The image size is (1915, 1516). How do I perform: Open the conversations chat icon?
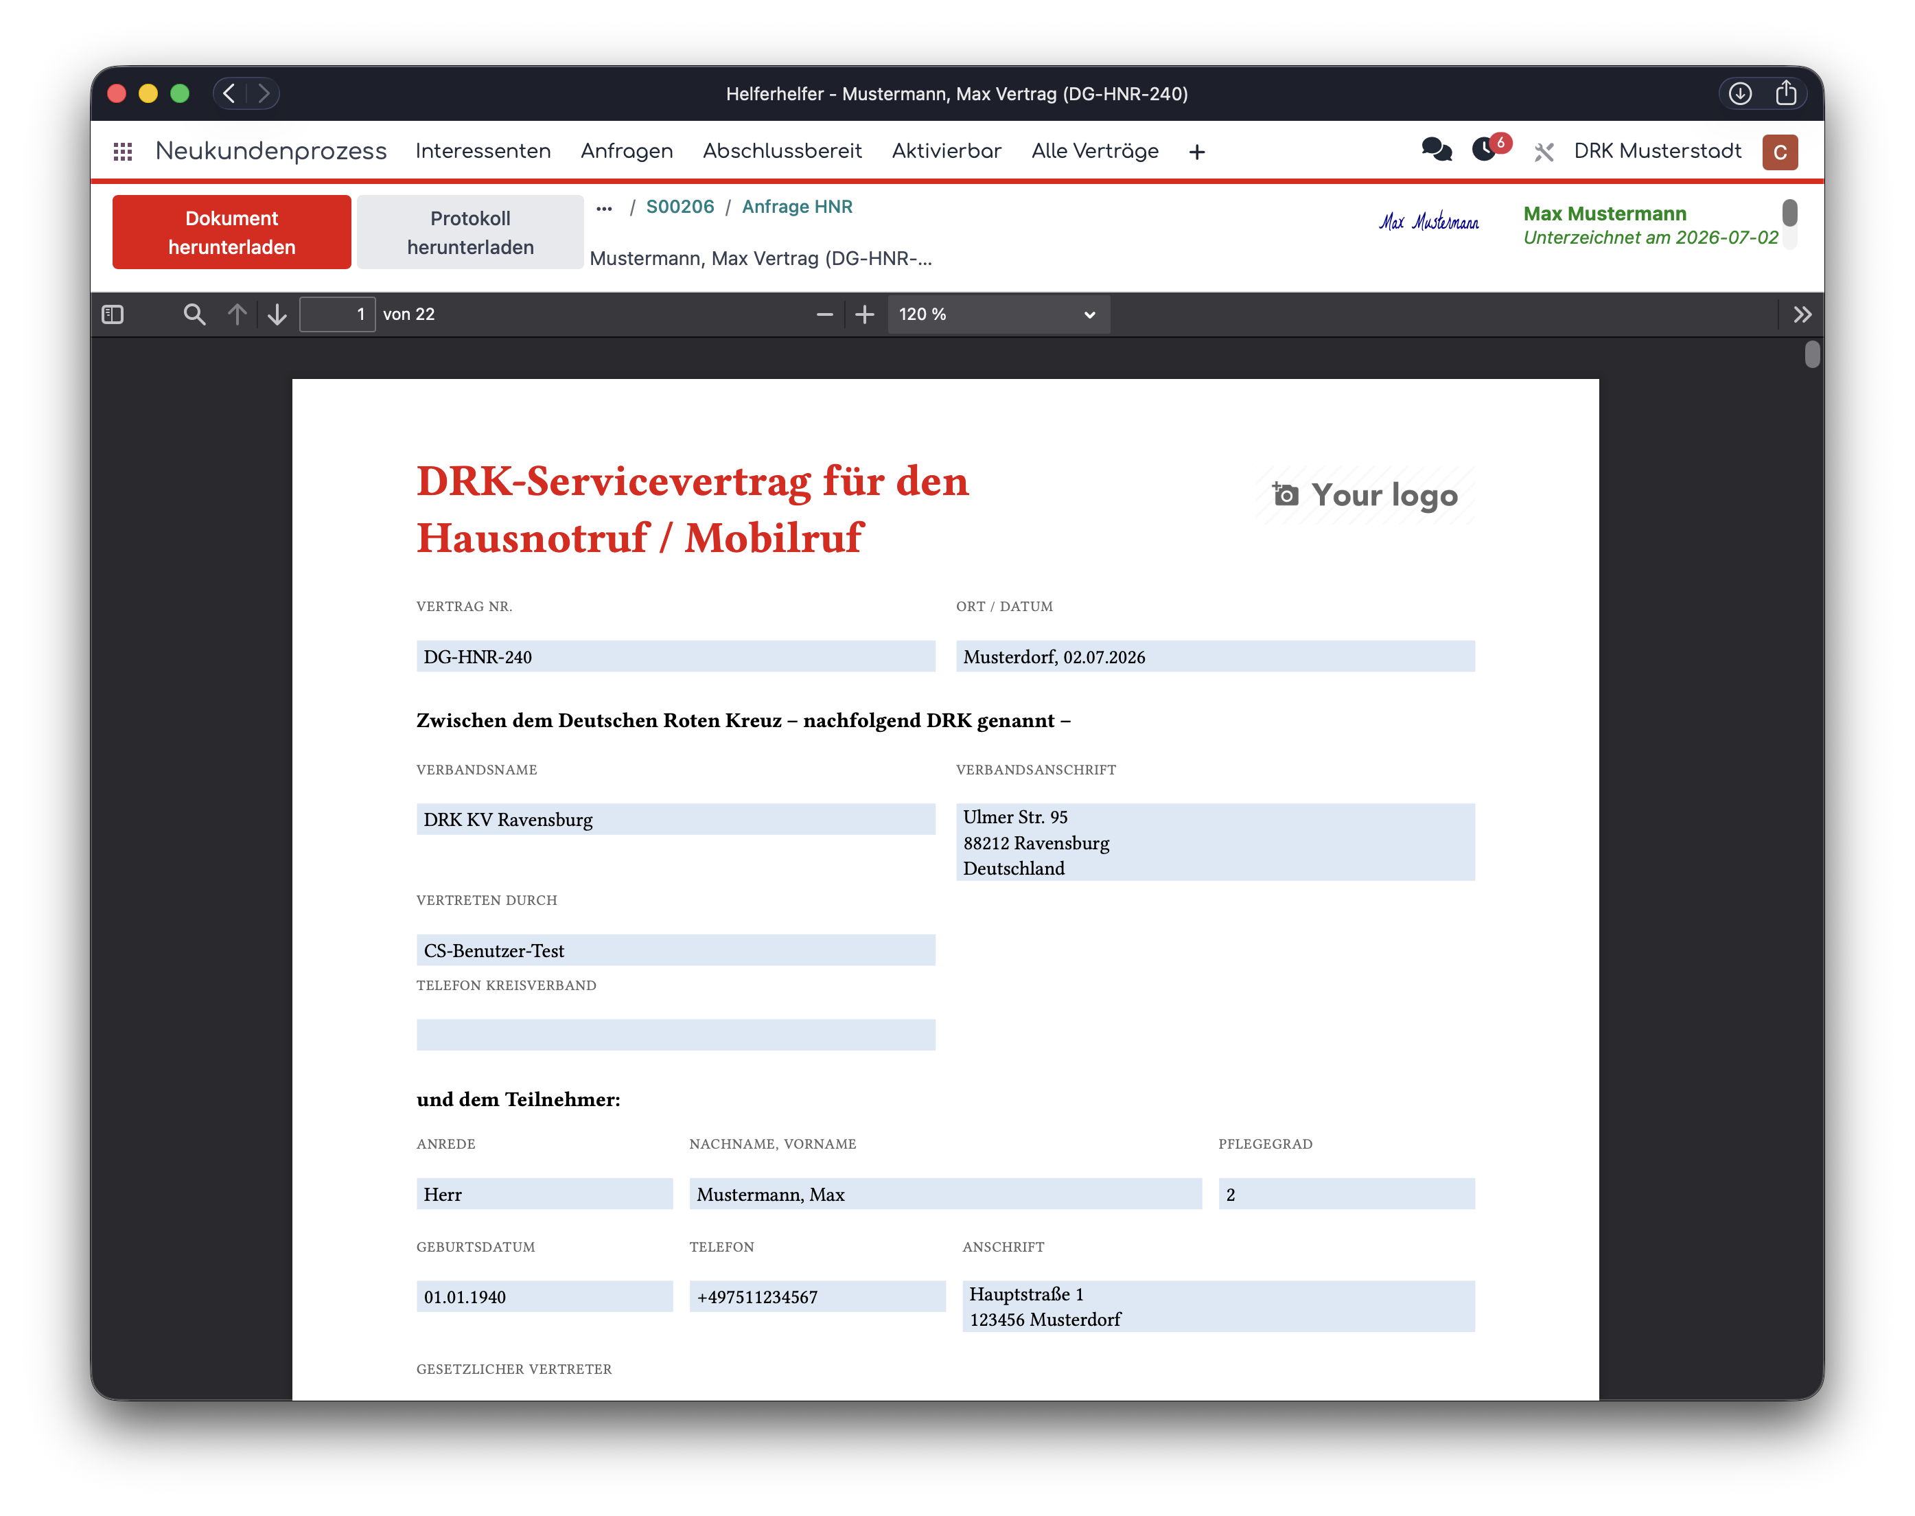[x=1436, y=150]
